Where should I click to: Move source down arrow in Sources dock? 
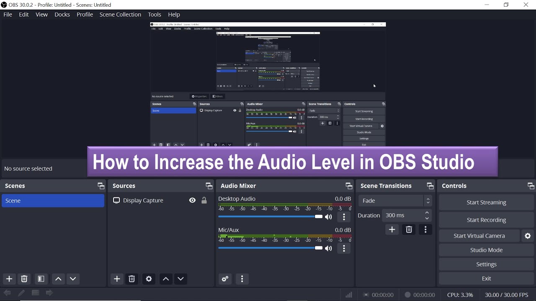click(x=181, y=279)
